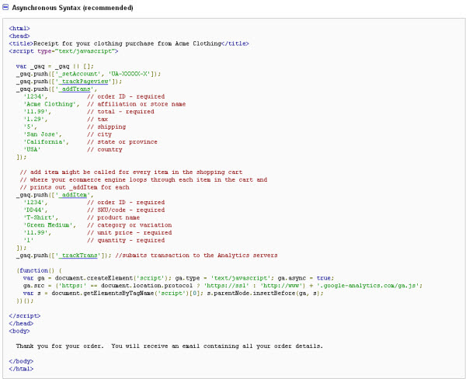Click the 'USA' country value
The image size is (466, 379).
click(32, 150)
